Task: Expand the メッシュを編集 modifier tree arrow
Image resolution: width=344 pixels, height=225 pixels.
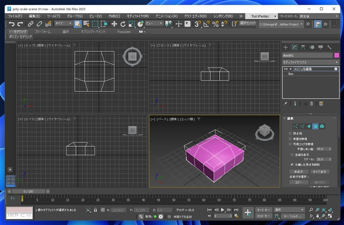Action: (291, 69)
